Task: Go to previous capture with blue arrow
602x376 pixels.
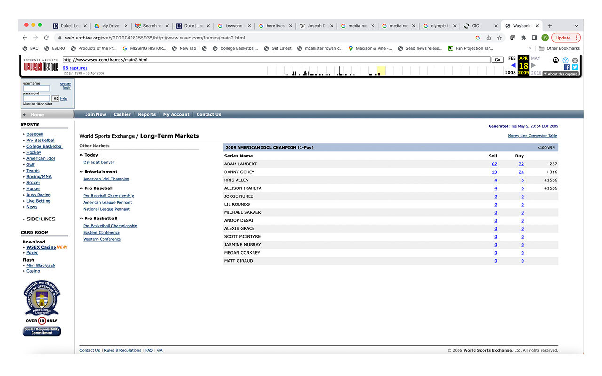Action: tap(513, 66)
